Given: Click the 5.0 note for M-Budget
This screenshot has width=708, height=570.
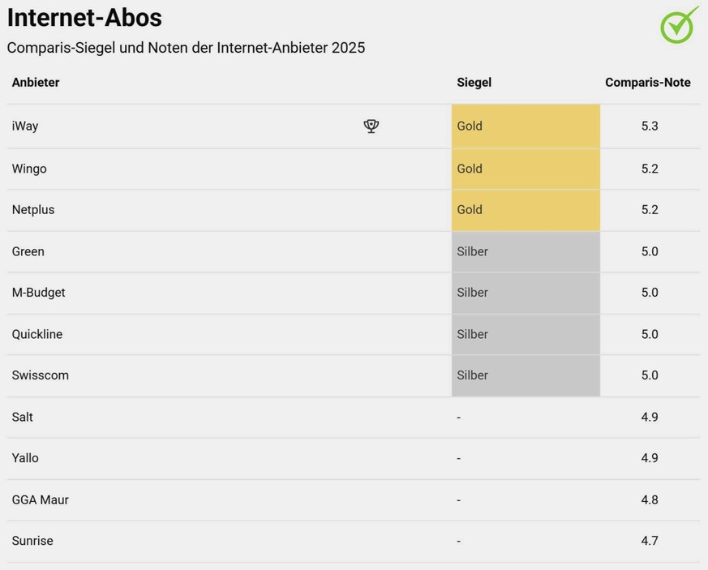Looking at the screenshot, I should click(650, 293).
